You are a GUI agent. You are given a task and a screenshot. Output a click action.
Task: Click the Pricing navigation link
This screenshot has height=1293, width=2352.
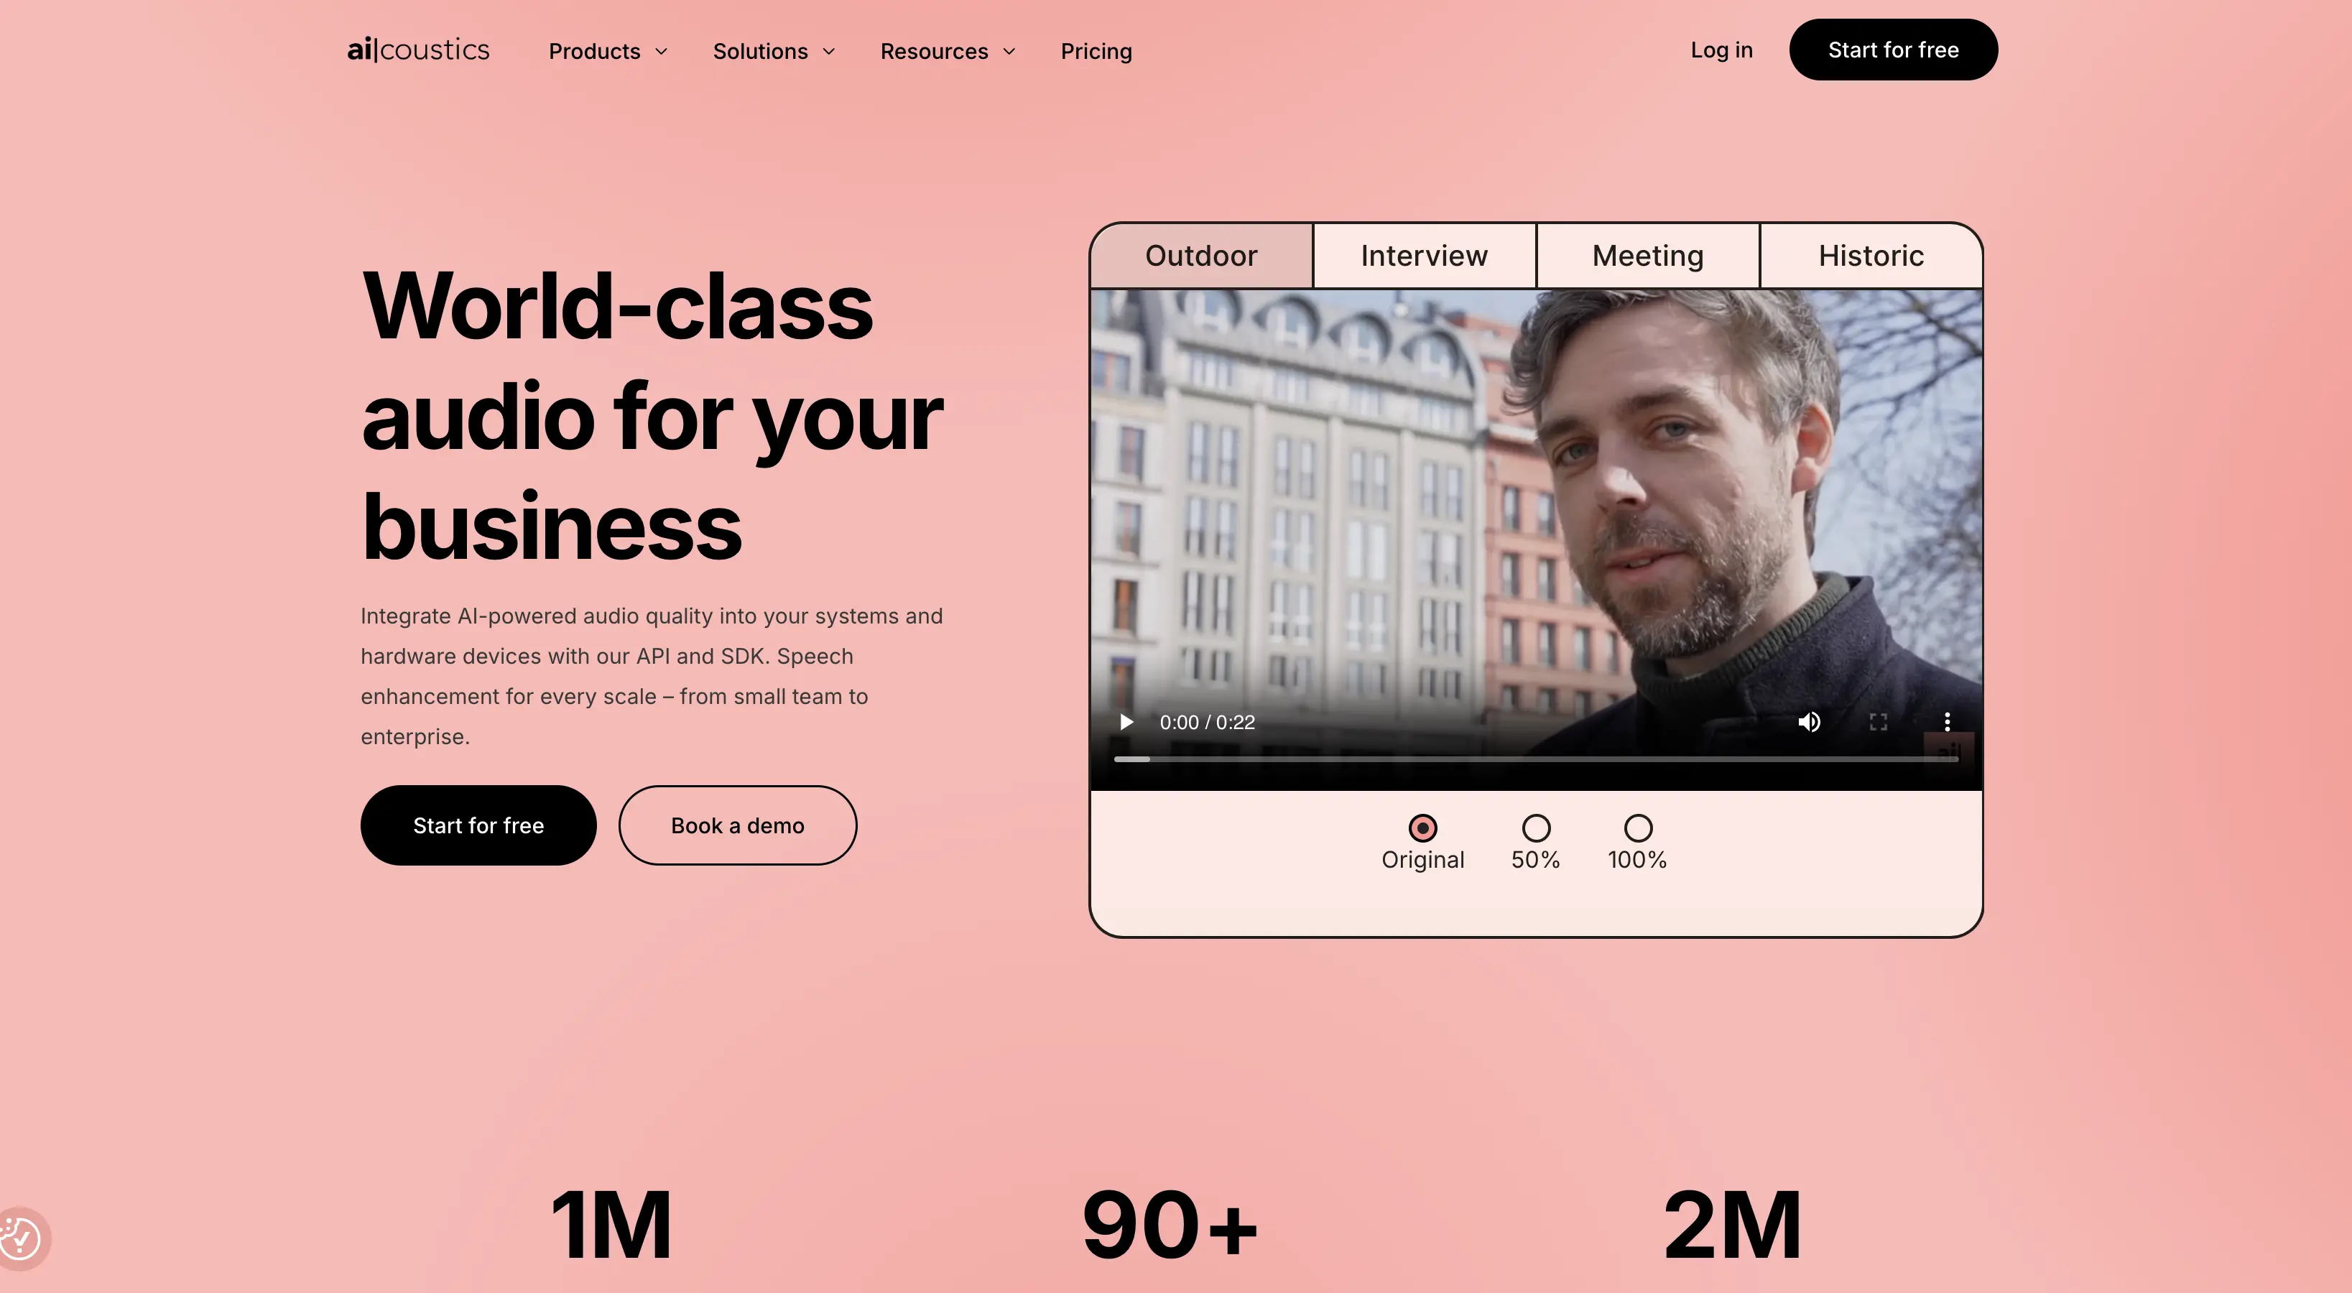[x=1097, y=50]
